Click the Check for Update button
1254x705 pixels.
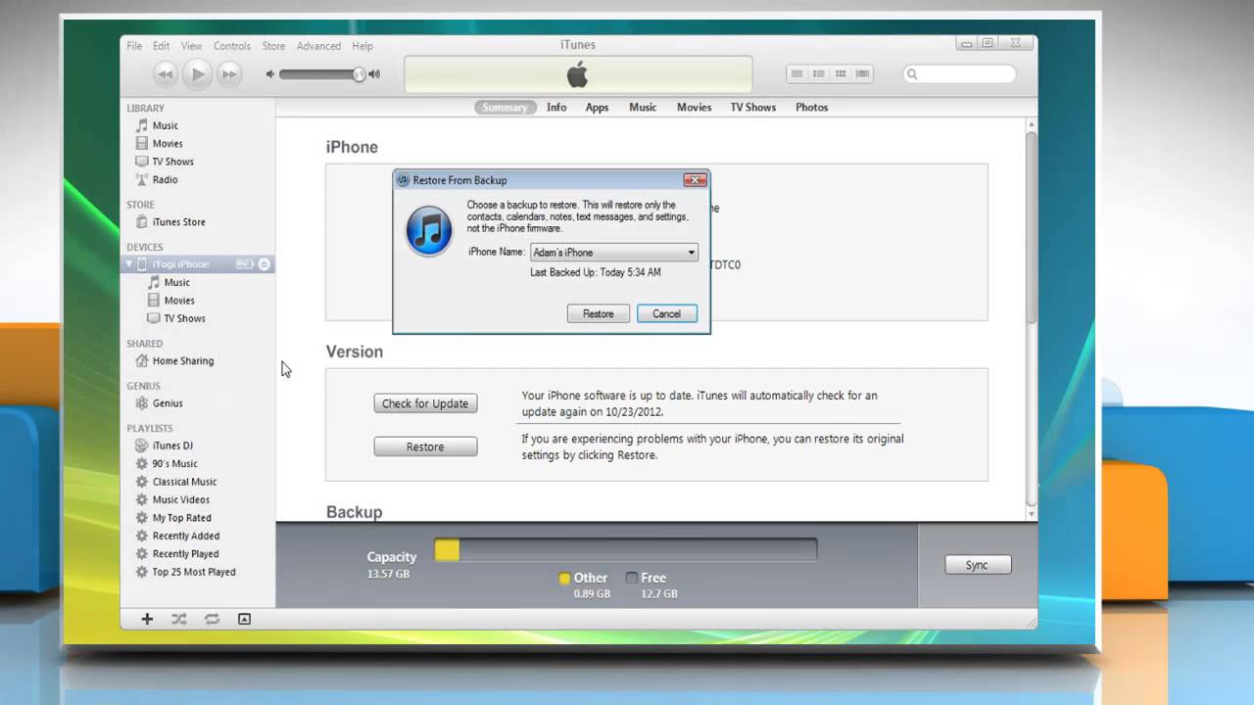tap(425, 403)
